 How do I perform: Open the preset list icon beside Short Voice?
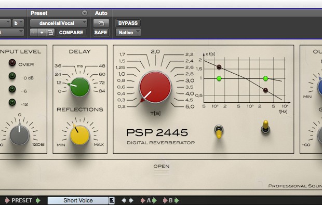112,200
